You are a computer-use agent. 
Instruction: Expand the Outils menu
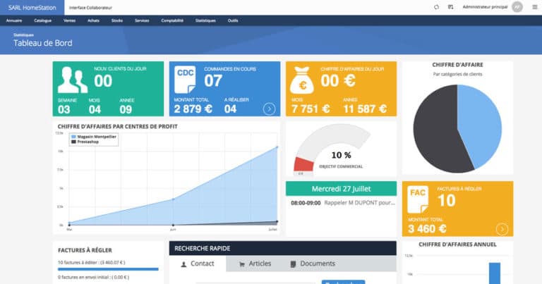(233, 20)
